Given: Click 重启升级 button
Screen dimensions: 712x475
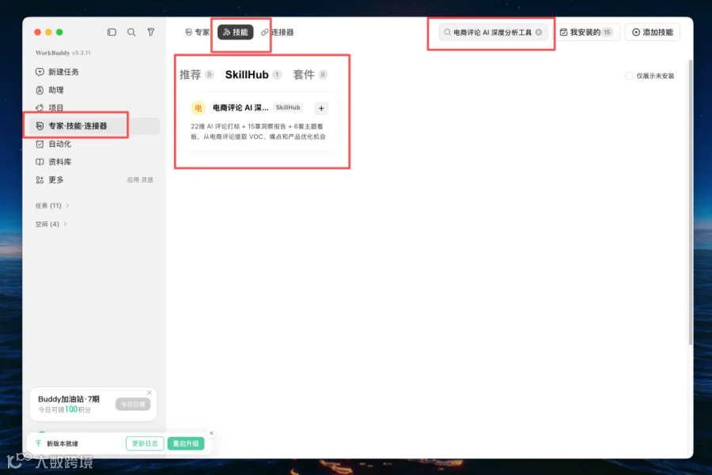Looking at the screenshot, I should tap(186, 443).
